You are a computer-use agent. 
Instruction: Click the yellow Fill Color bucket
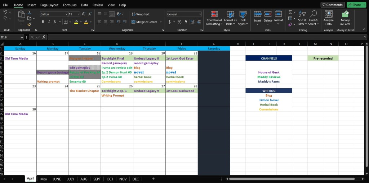(76, 22)
